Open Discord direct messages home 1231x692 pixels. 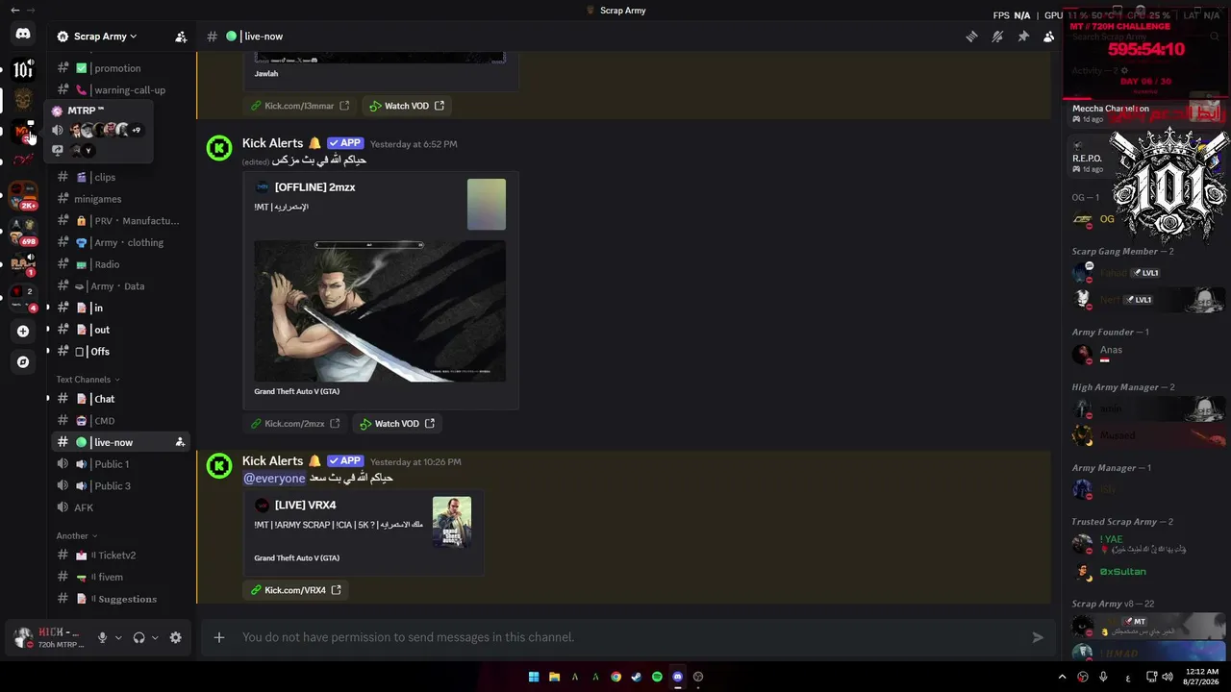(x=23, y=34)
